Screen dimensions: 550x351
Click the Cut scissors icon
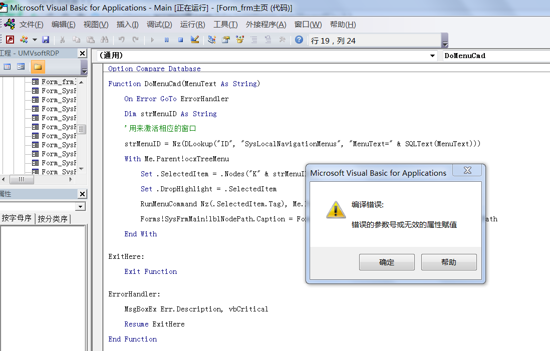(63, 40)
